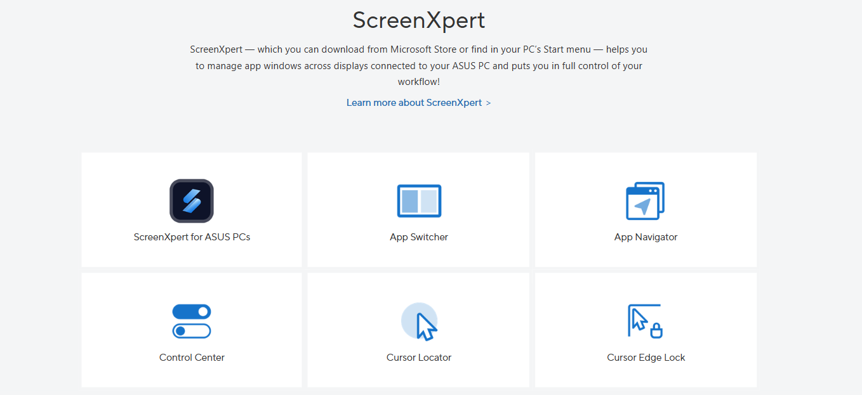Select the App Navigator window icon

(645, 201)
